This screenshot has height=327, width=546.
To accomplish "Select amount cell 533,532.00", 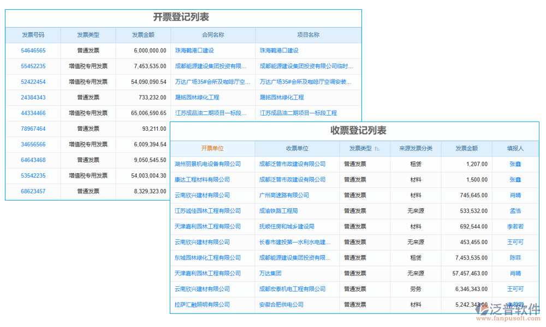I will point(474,211).
